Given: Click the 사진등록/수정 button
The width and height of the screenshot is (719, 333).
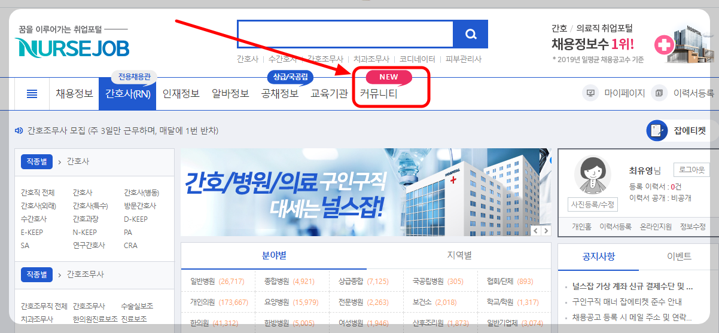Looking at the screenshot, I should pyautogui.click(x=592, y=205).
